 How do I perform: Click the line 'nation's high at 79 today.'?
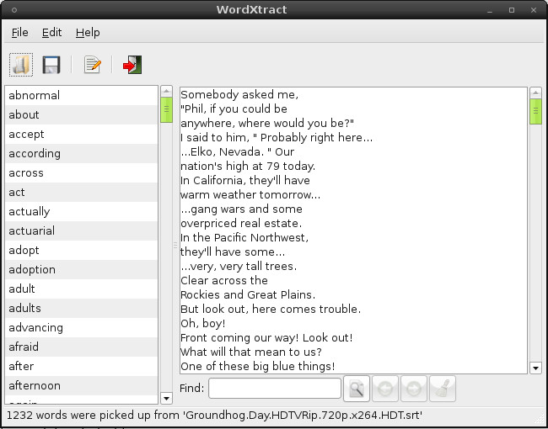click(x=248, y=166)
